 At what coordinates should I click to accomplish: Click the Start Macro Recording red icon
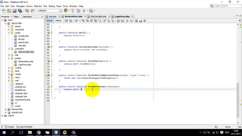(x=127, y=21)
